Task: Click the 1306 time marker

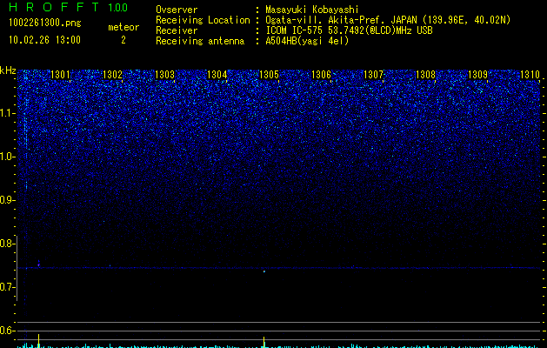Action: point(321,75)
